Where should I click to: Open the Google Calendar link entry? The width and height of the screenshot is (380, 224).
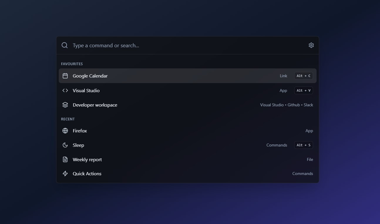(x=188, y=76)
